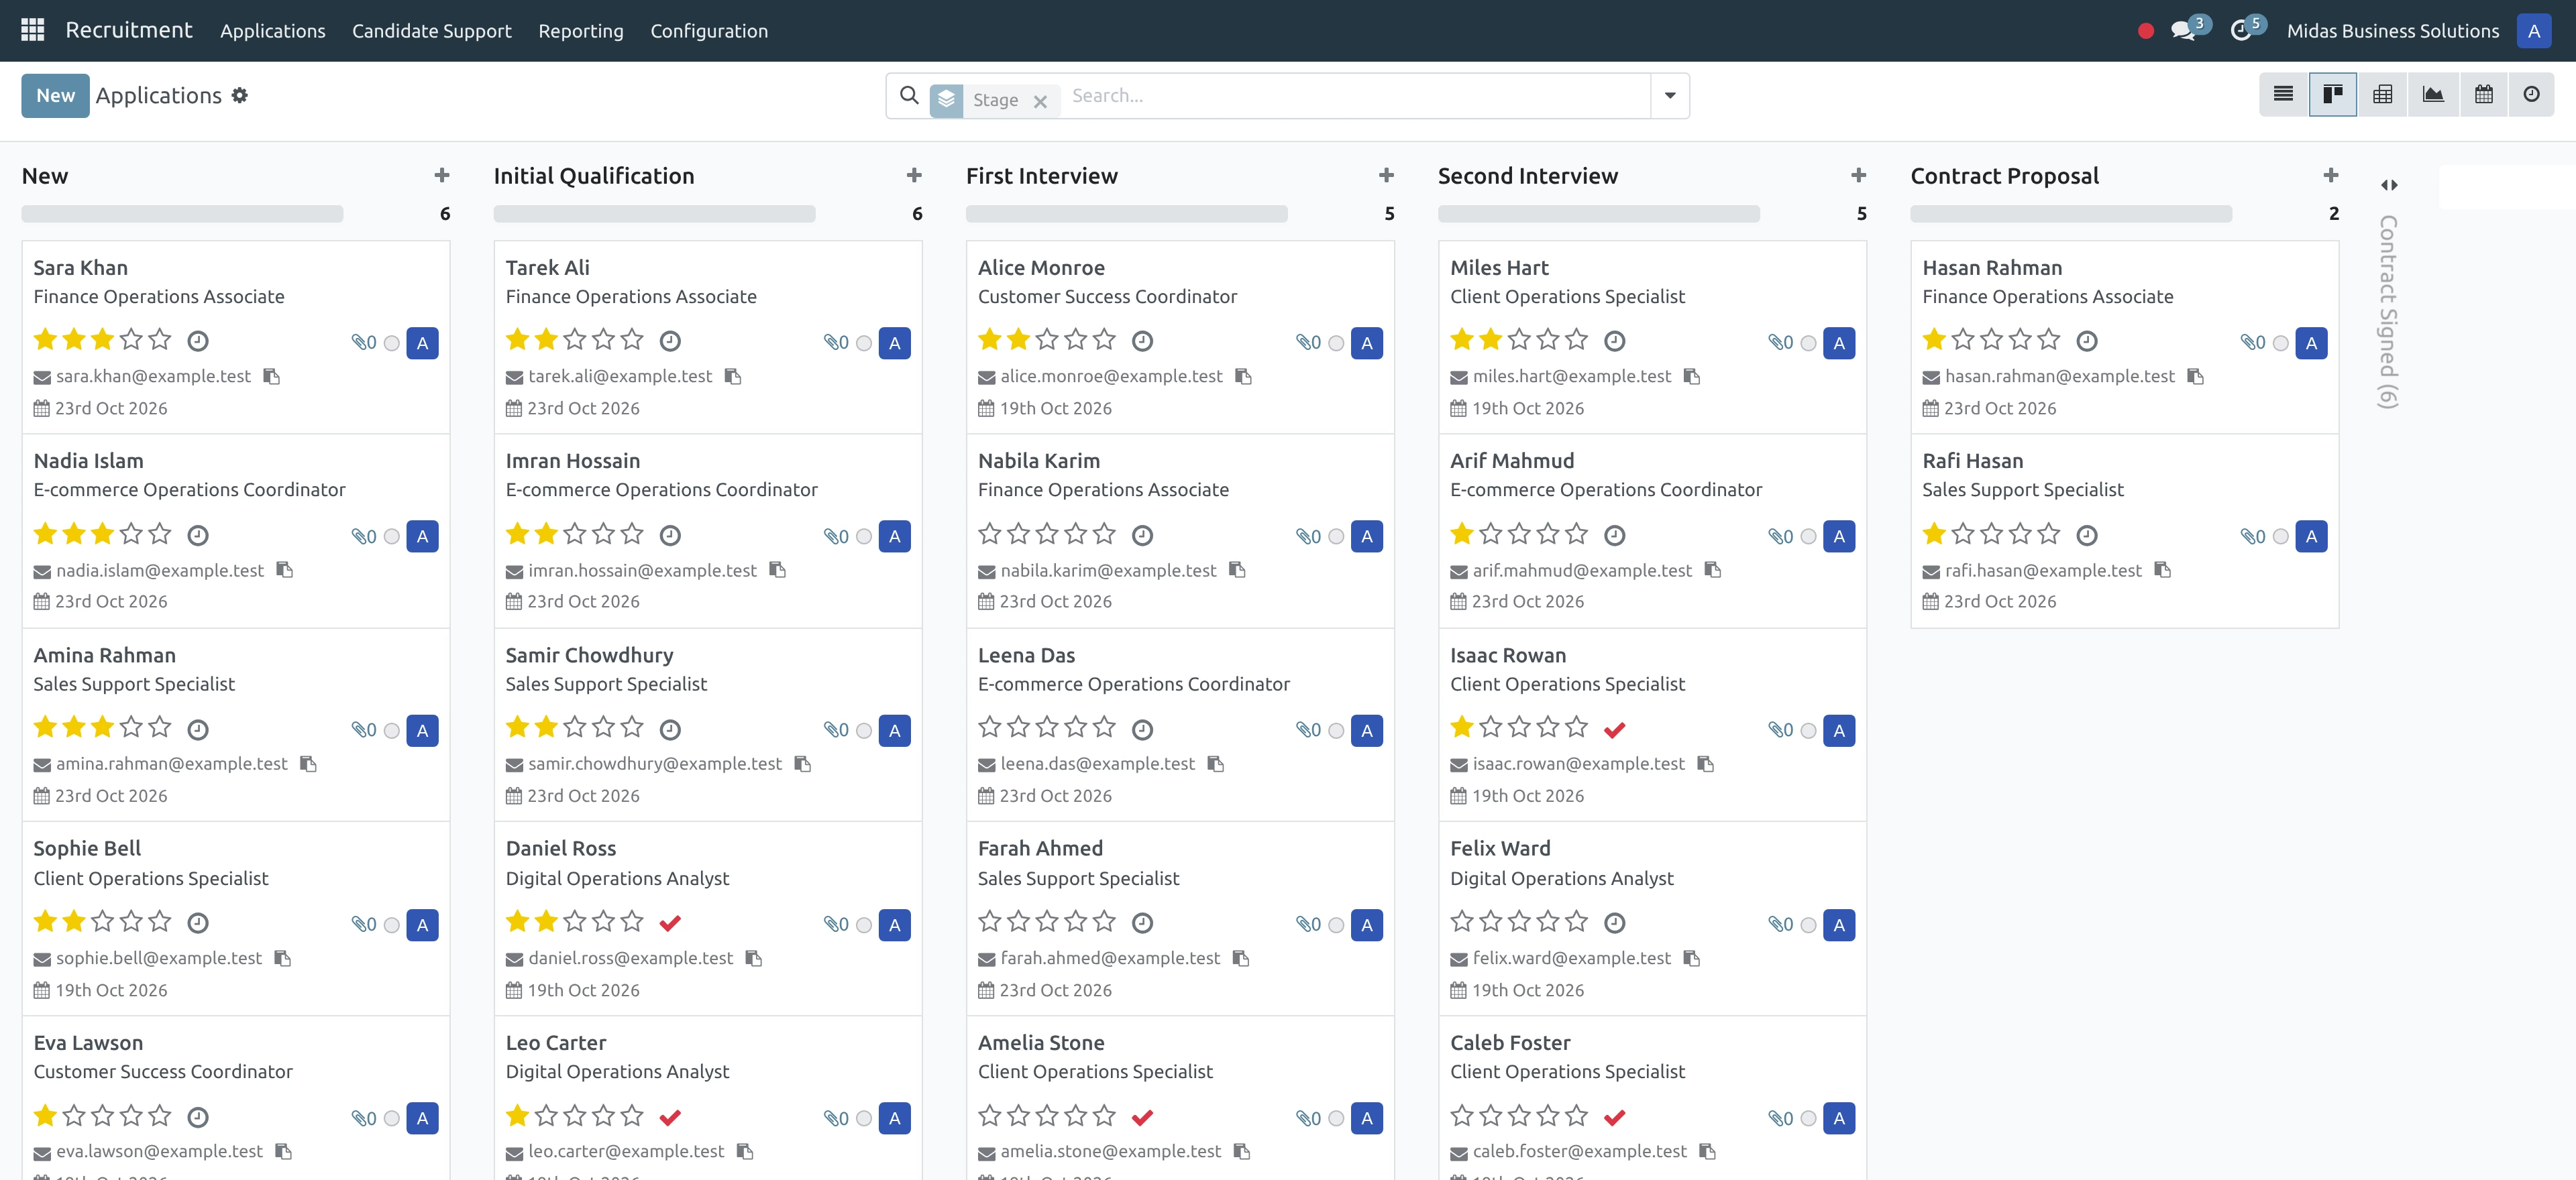
Task: Open the main apps grid menu
Action: tap(32, 30)
